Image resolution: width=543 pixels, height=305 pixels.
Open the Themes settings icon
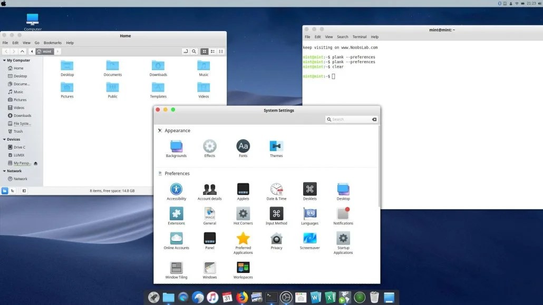(276, 146)
